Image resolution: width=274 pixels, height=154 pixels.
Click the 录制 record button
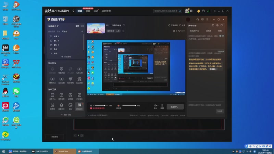click(155, 107)
